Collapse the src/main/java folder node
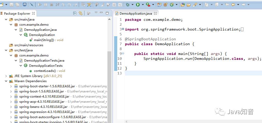262x123 pixels. (6, 20)
